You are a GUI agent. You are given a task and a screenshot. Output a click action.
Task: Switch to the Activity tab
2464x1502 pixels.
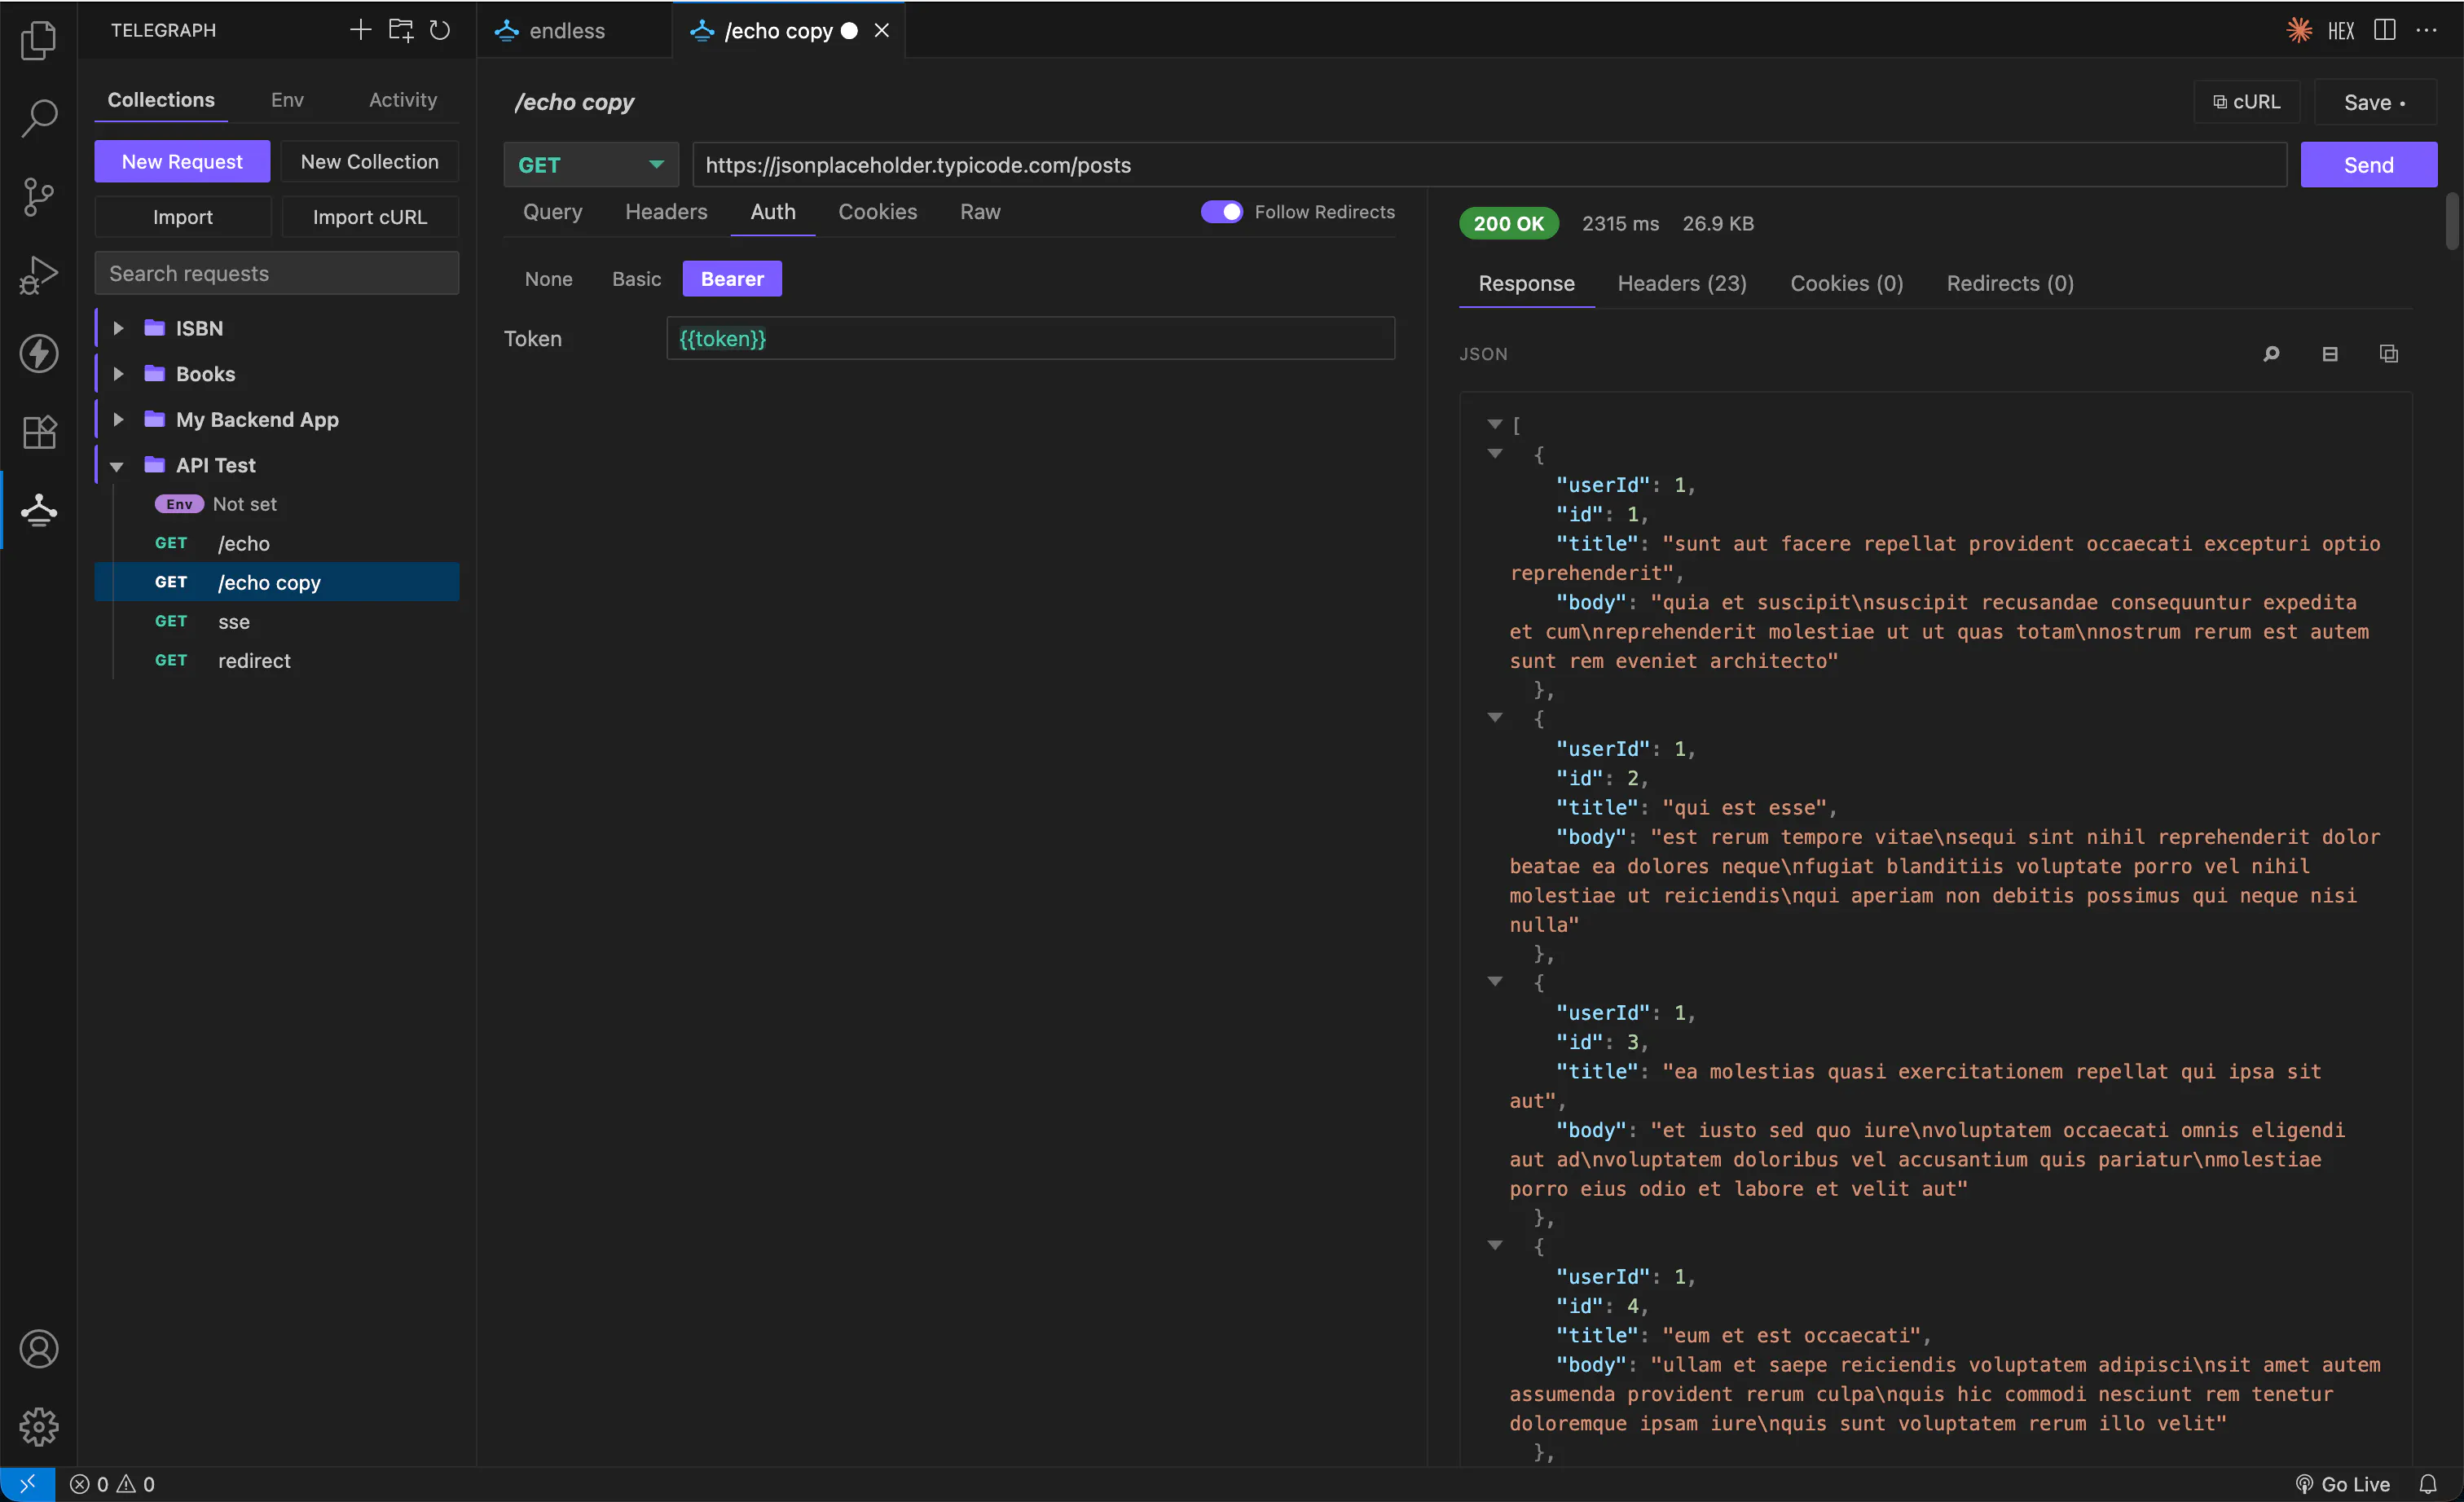(x=403, y=100)
